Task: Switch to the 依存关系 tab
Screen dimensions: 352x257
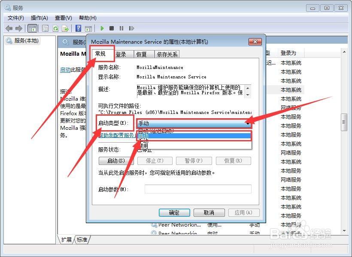Action: [167, 54]
